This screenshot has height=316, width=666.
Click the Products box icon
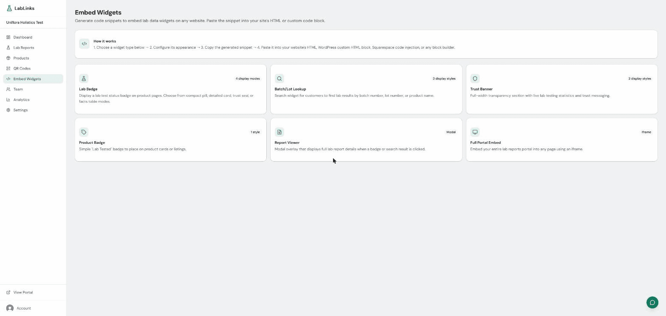pyautogui.click(x=8, y=58)
